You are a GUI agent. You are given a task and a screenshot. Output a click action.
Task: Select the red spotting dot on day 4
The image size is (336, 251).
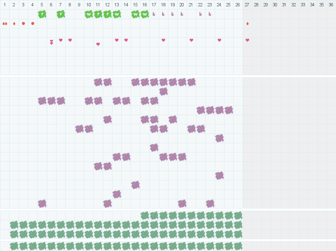pos(33,23)
